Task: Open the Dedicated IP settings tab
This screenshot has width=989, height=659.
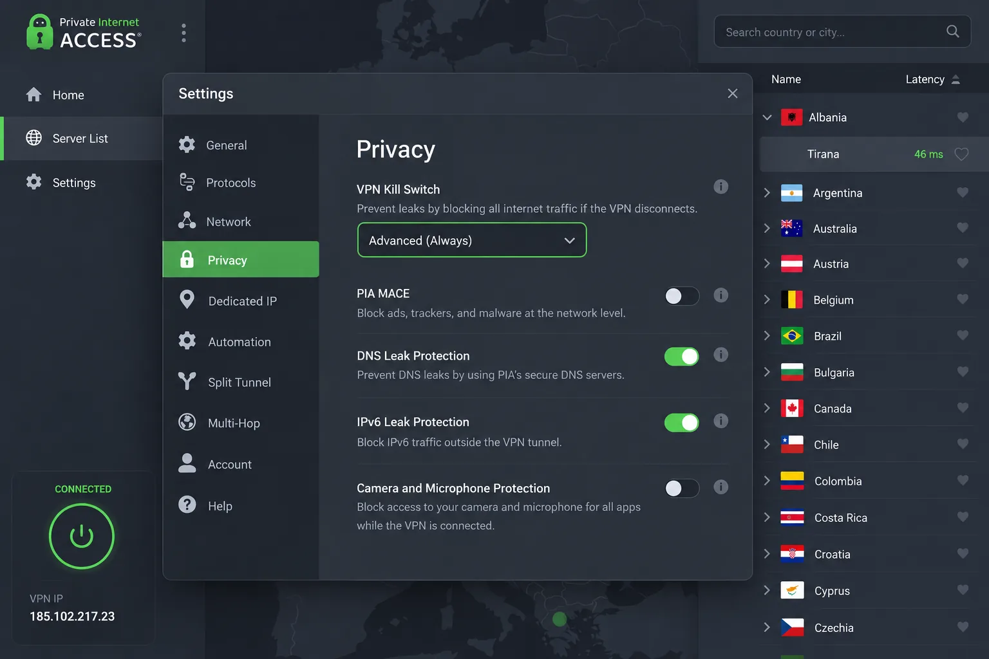Action: [241, 301]
